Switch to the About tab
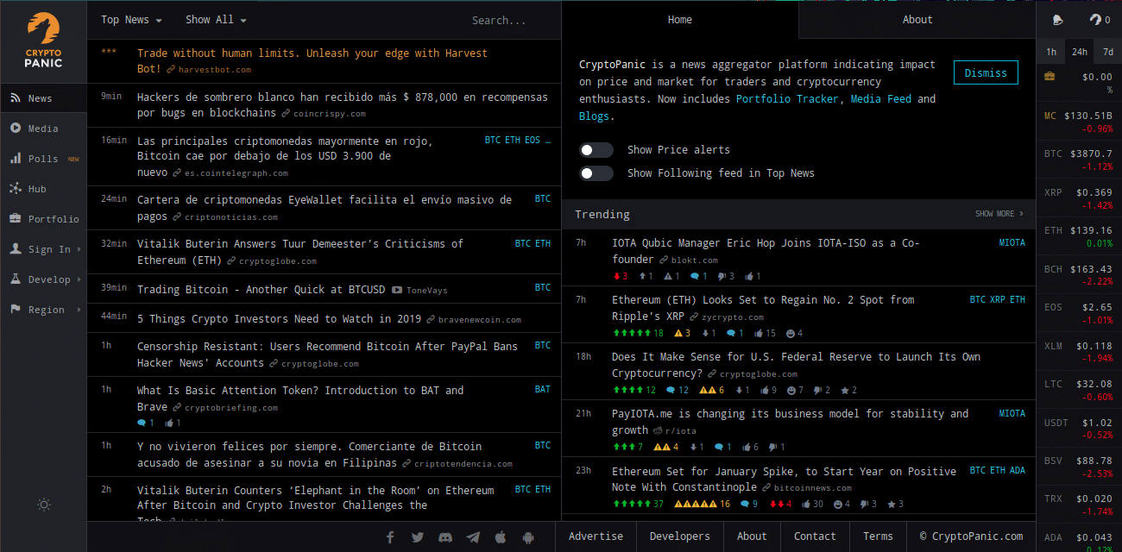The image size is (1122, 552). [917, 20]
